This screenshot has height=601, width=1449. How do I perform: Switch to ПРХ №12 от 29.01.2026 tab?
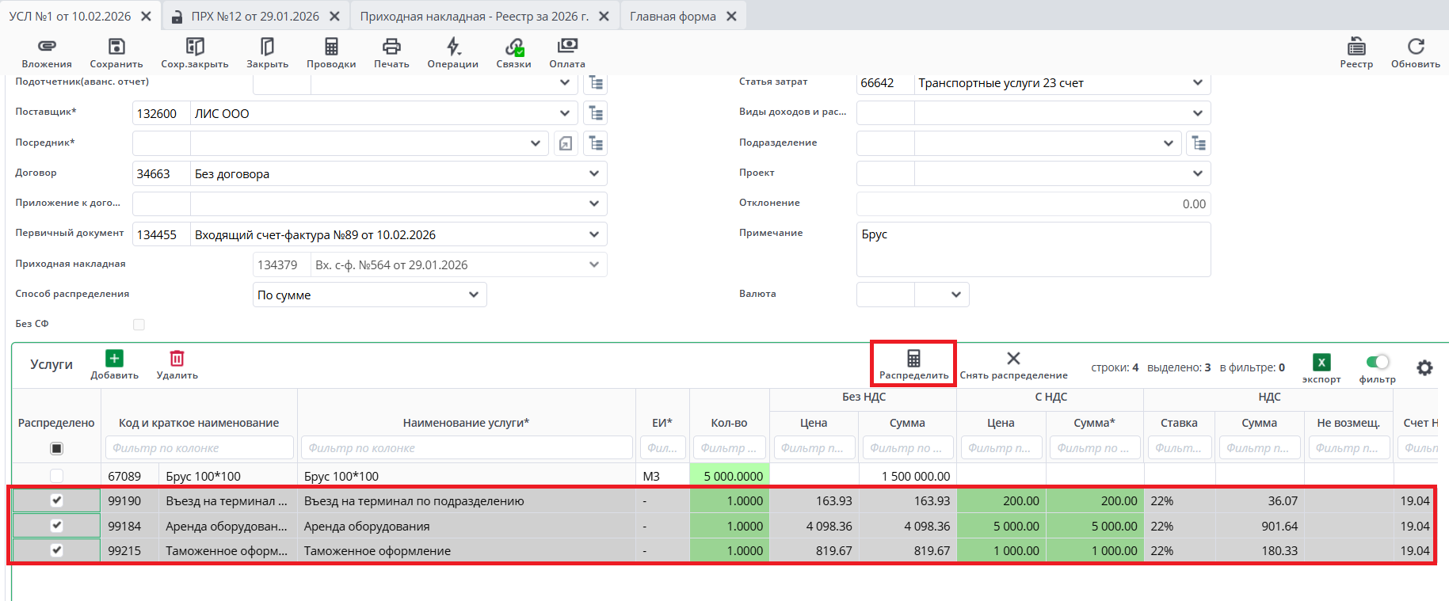tap(254, 16)
